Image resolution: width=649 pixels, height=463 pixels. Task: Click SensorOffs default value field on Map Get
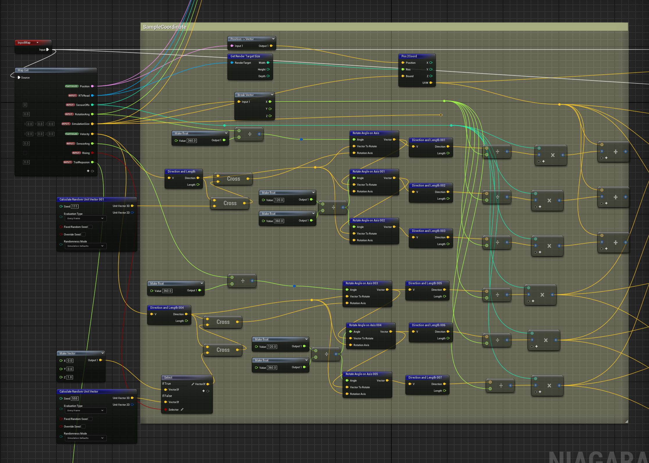(x=25, y=105)
